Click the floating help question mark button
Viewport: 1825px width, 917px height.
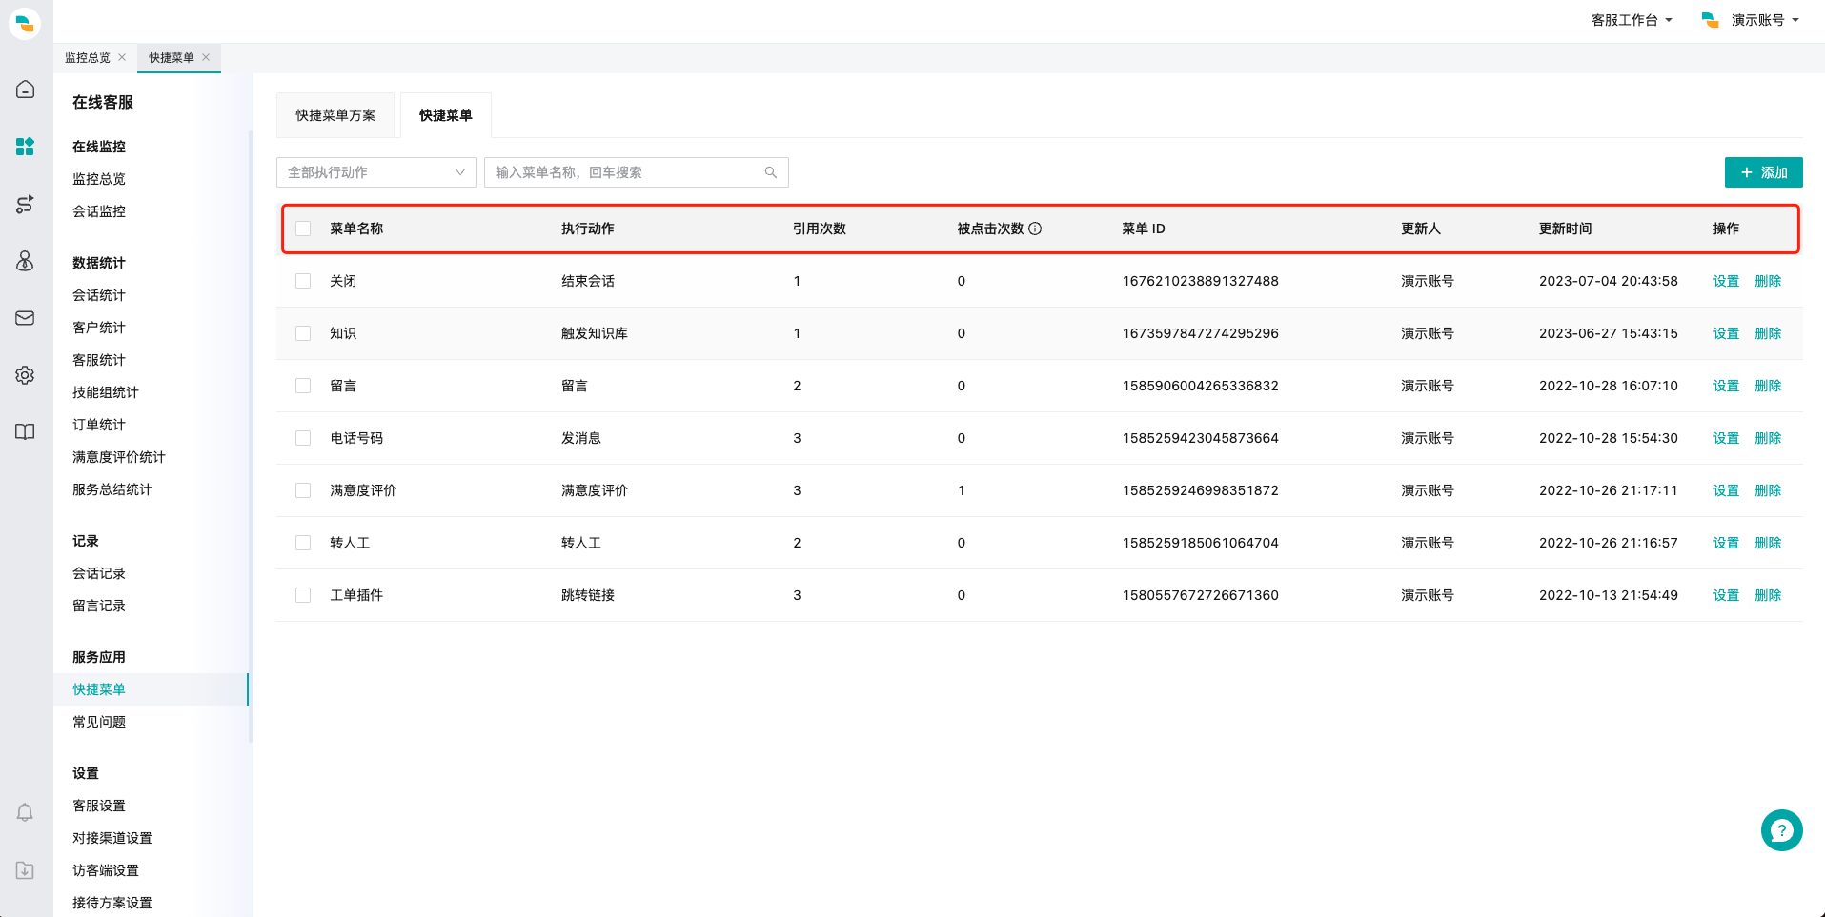click(1781, 830)
